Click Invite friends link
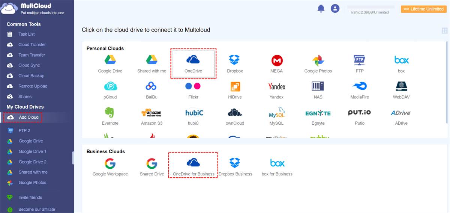The width and height of the screenshot is (450, 213). (x=30, y=198)
